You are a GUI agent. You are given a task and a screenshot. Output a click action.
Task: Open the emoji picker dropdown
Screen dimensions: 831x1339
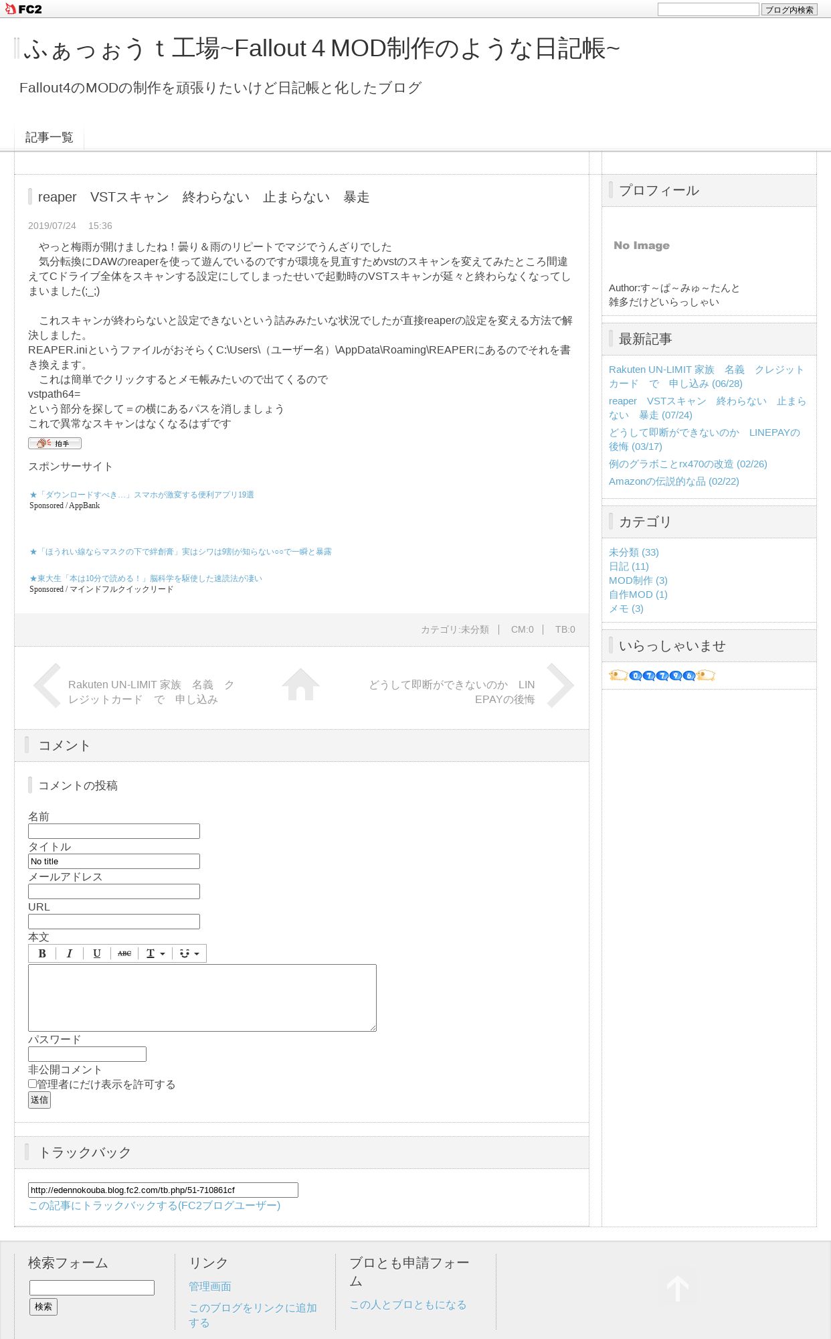point(189,953)
